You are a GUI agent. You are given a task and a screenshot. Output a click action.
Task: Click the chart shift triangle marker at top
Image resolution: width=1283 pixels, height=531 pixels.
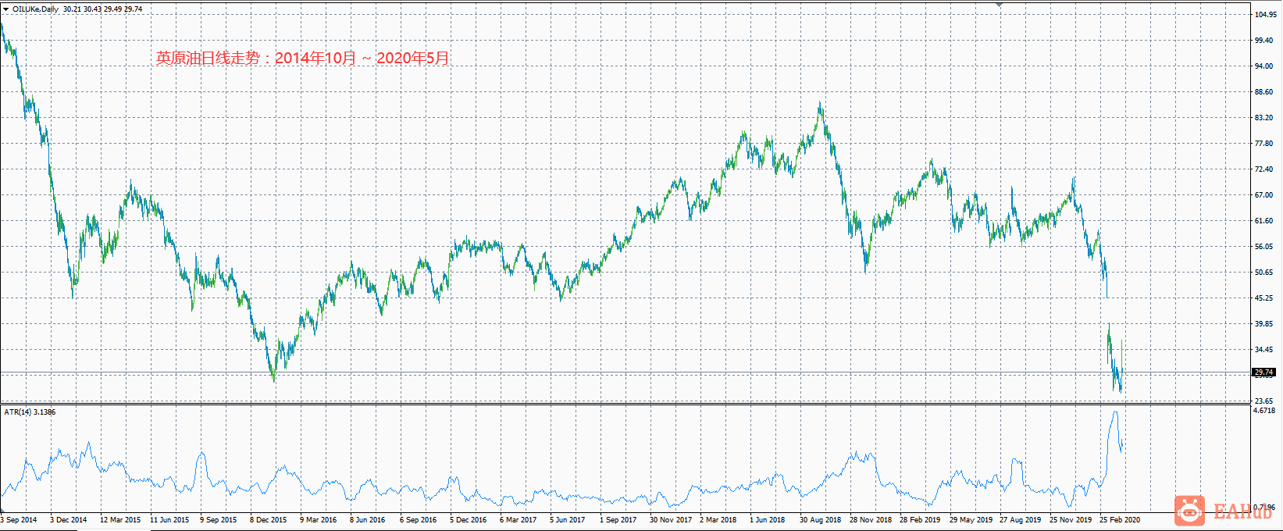coord(999,5)
